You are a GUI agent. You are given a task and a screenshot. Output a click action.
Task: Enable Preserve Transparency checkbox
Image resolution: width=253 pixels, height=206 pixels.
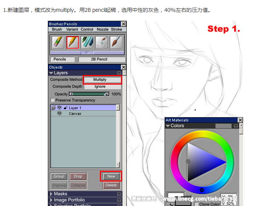pyautogui.click(x=52, y=100)
